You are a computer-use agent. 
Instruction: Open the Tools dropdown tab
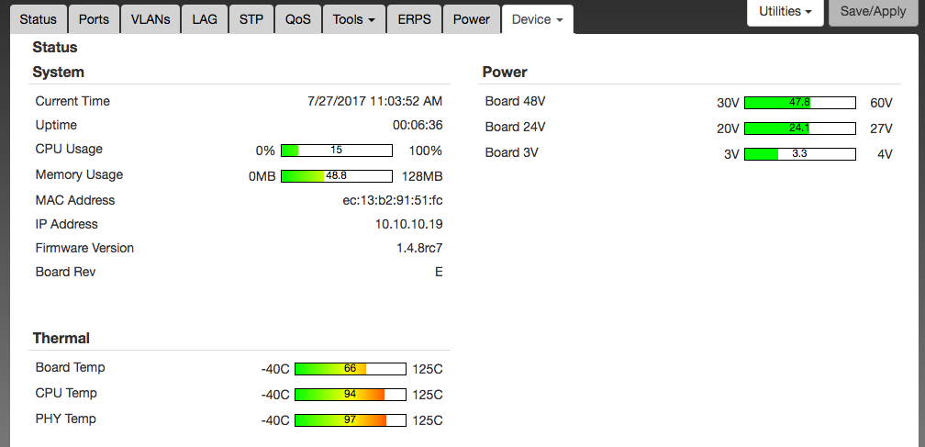tap(352, 19)
